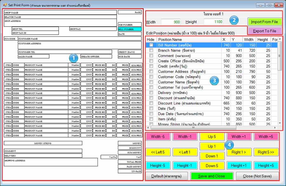Toggle the Hide checkbox on the Item row
Image resolution: width=286 pixels, height=186 pixels.
[x=151, y=119]
